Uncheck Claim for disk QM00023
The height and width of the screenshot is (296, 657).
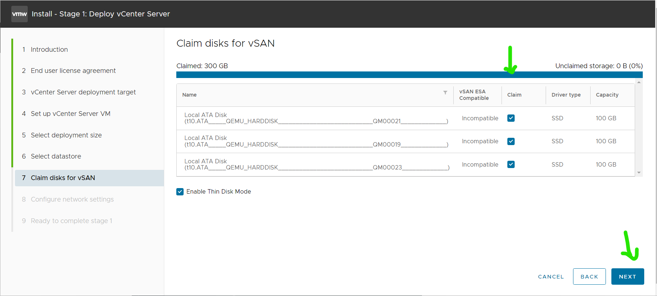point(511,164)
